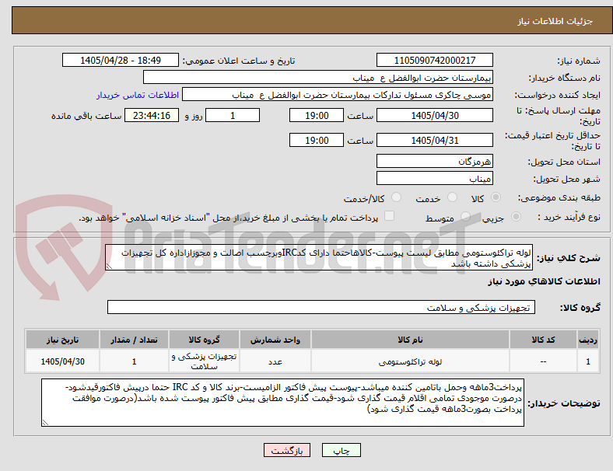Click the price validity date 1405/04/31 field
The image size is (613, 471).
point(435,140)
